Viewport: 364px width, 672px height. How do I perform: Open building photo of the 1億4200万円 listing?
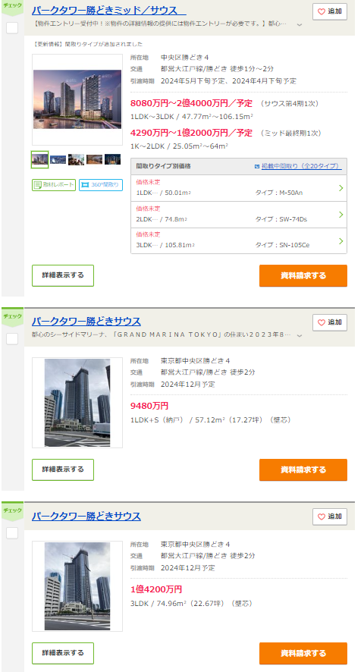[x=77, y=586]
